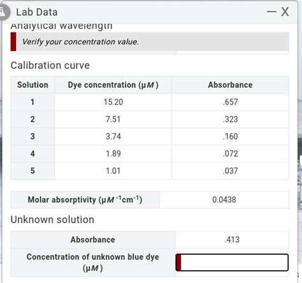Click the .160 absorbance cell
Screen dimensions: 302x283
230,136
